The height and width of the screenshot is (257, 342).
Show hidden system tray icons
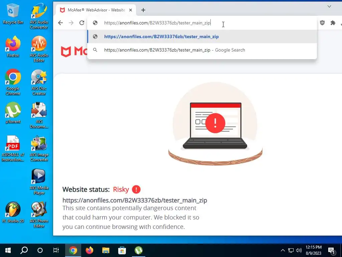coord(283,250)
